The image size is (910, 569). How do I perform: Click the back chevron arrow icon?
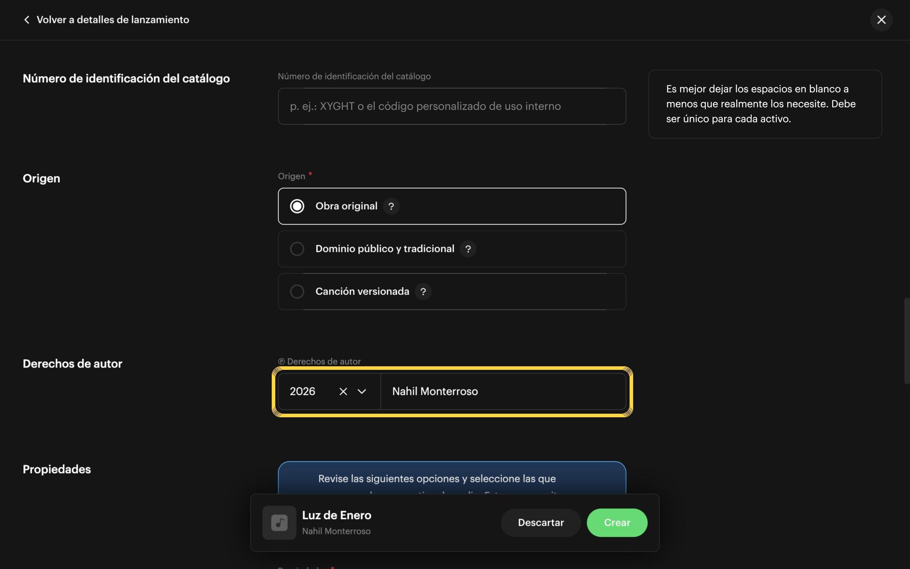(x=26, y=20)
